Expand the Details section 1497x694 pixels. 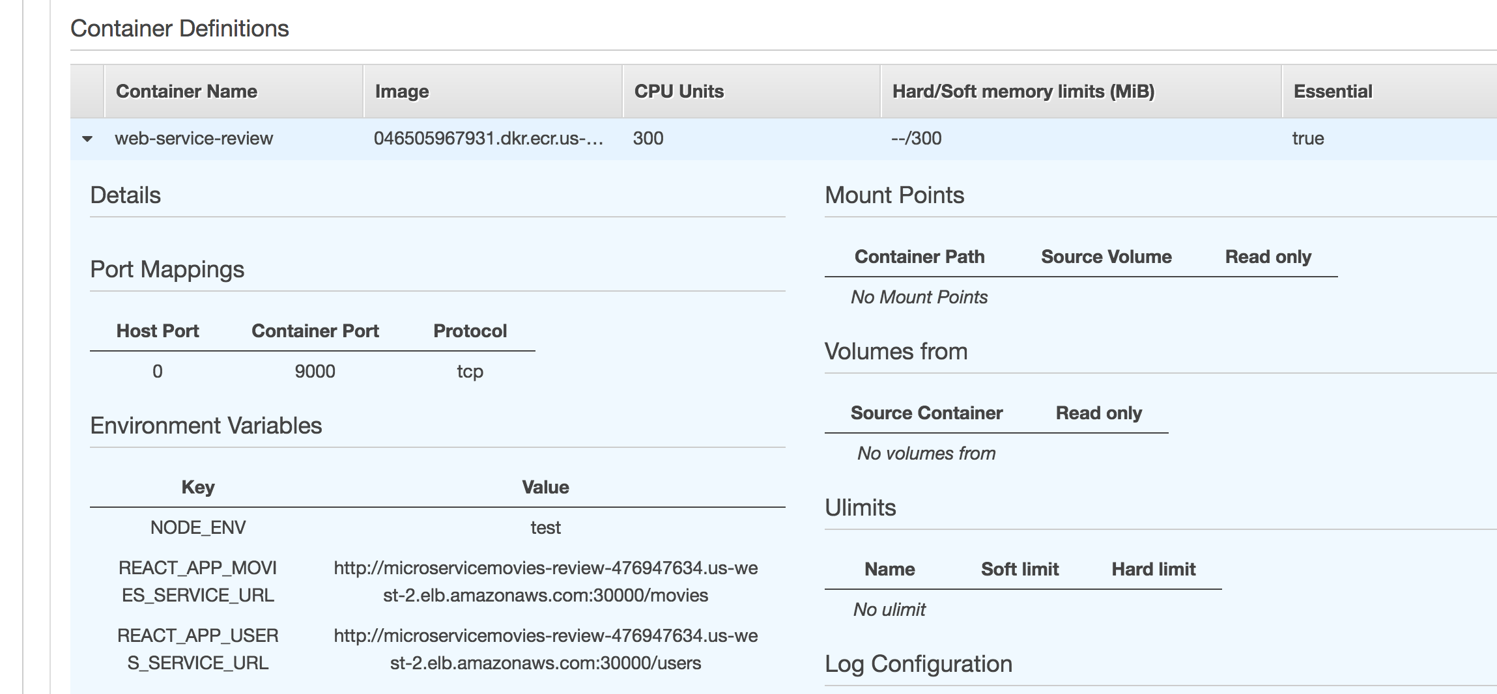coord(126,195)
